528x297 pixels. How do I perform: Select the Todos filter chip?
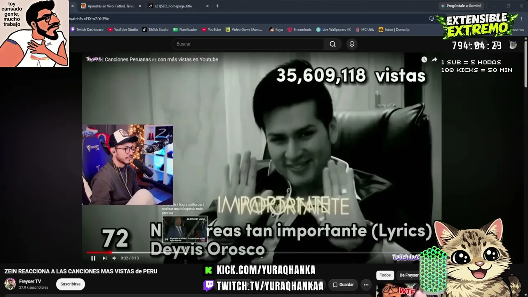click(385, 275)
